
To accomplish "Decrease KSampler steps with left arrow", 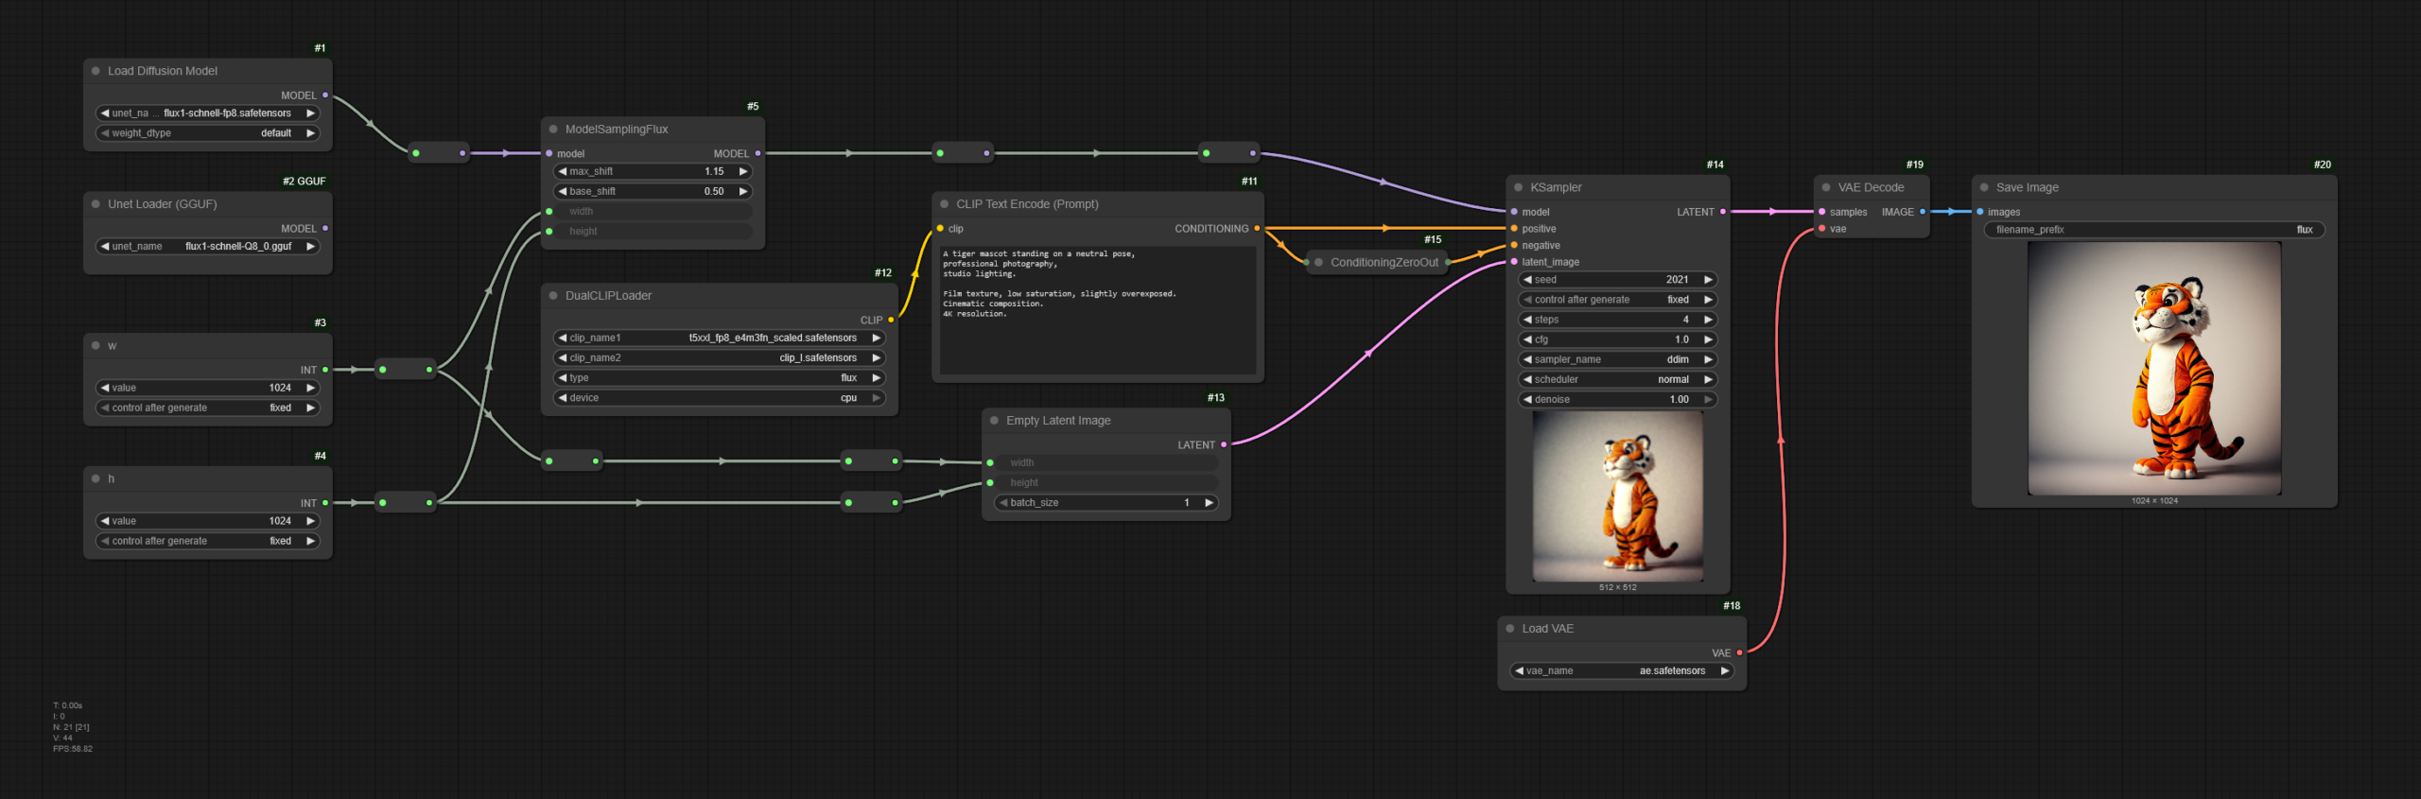I will [x=1527, y=320].
